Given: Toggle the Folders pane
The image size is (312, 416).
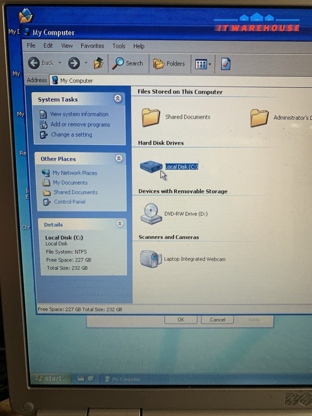Looking at the screenshot, I should pyautogui.click(x=169, y=64).
